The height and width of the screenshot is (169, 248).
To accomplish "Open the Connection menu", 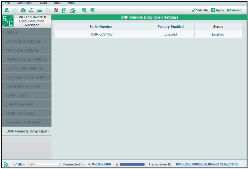I will [25, 3].
